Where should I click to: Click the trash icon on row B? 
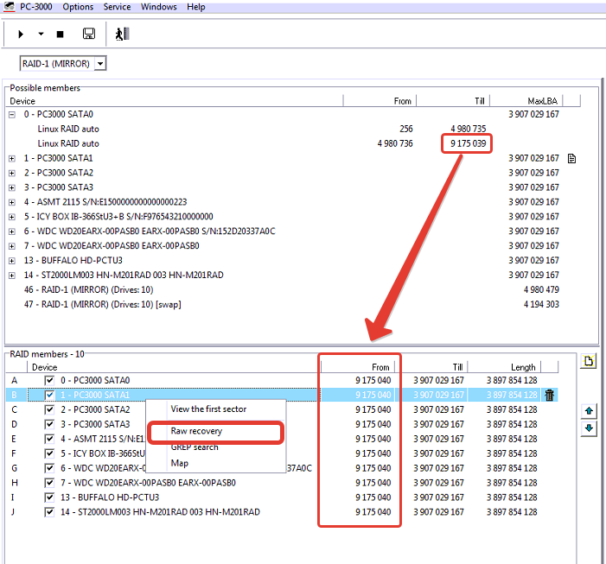click(549, 395)
